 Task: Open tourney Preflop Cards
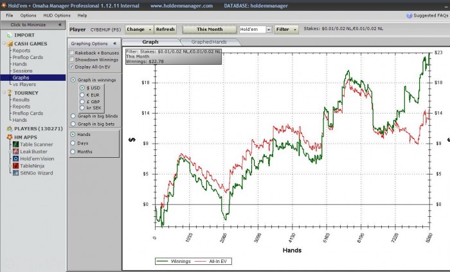coord(28,113)
